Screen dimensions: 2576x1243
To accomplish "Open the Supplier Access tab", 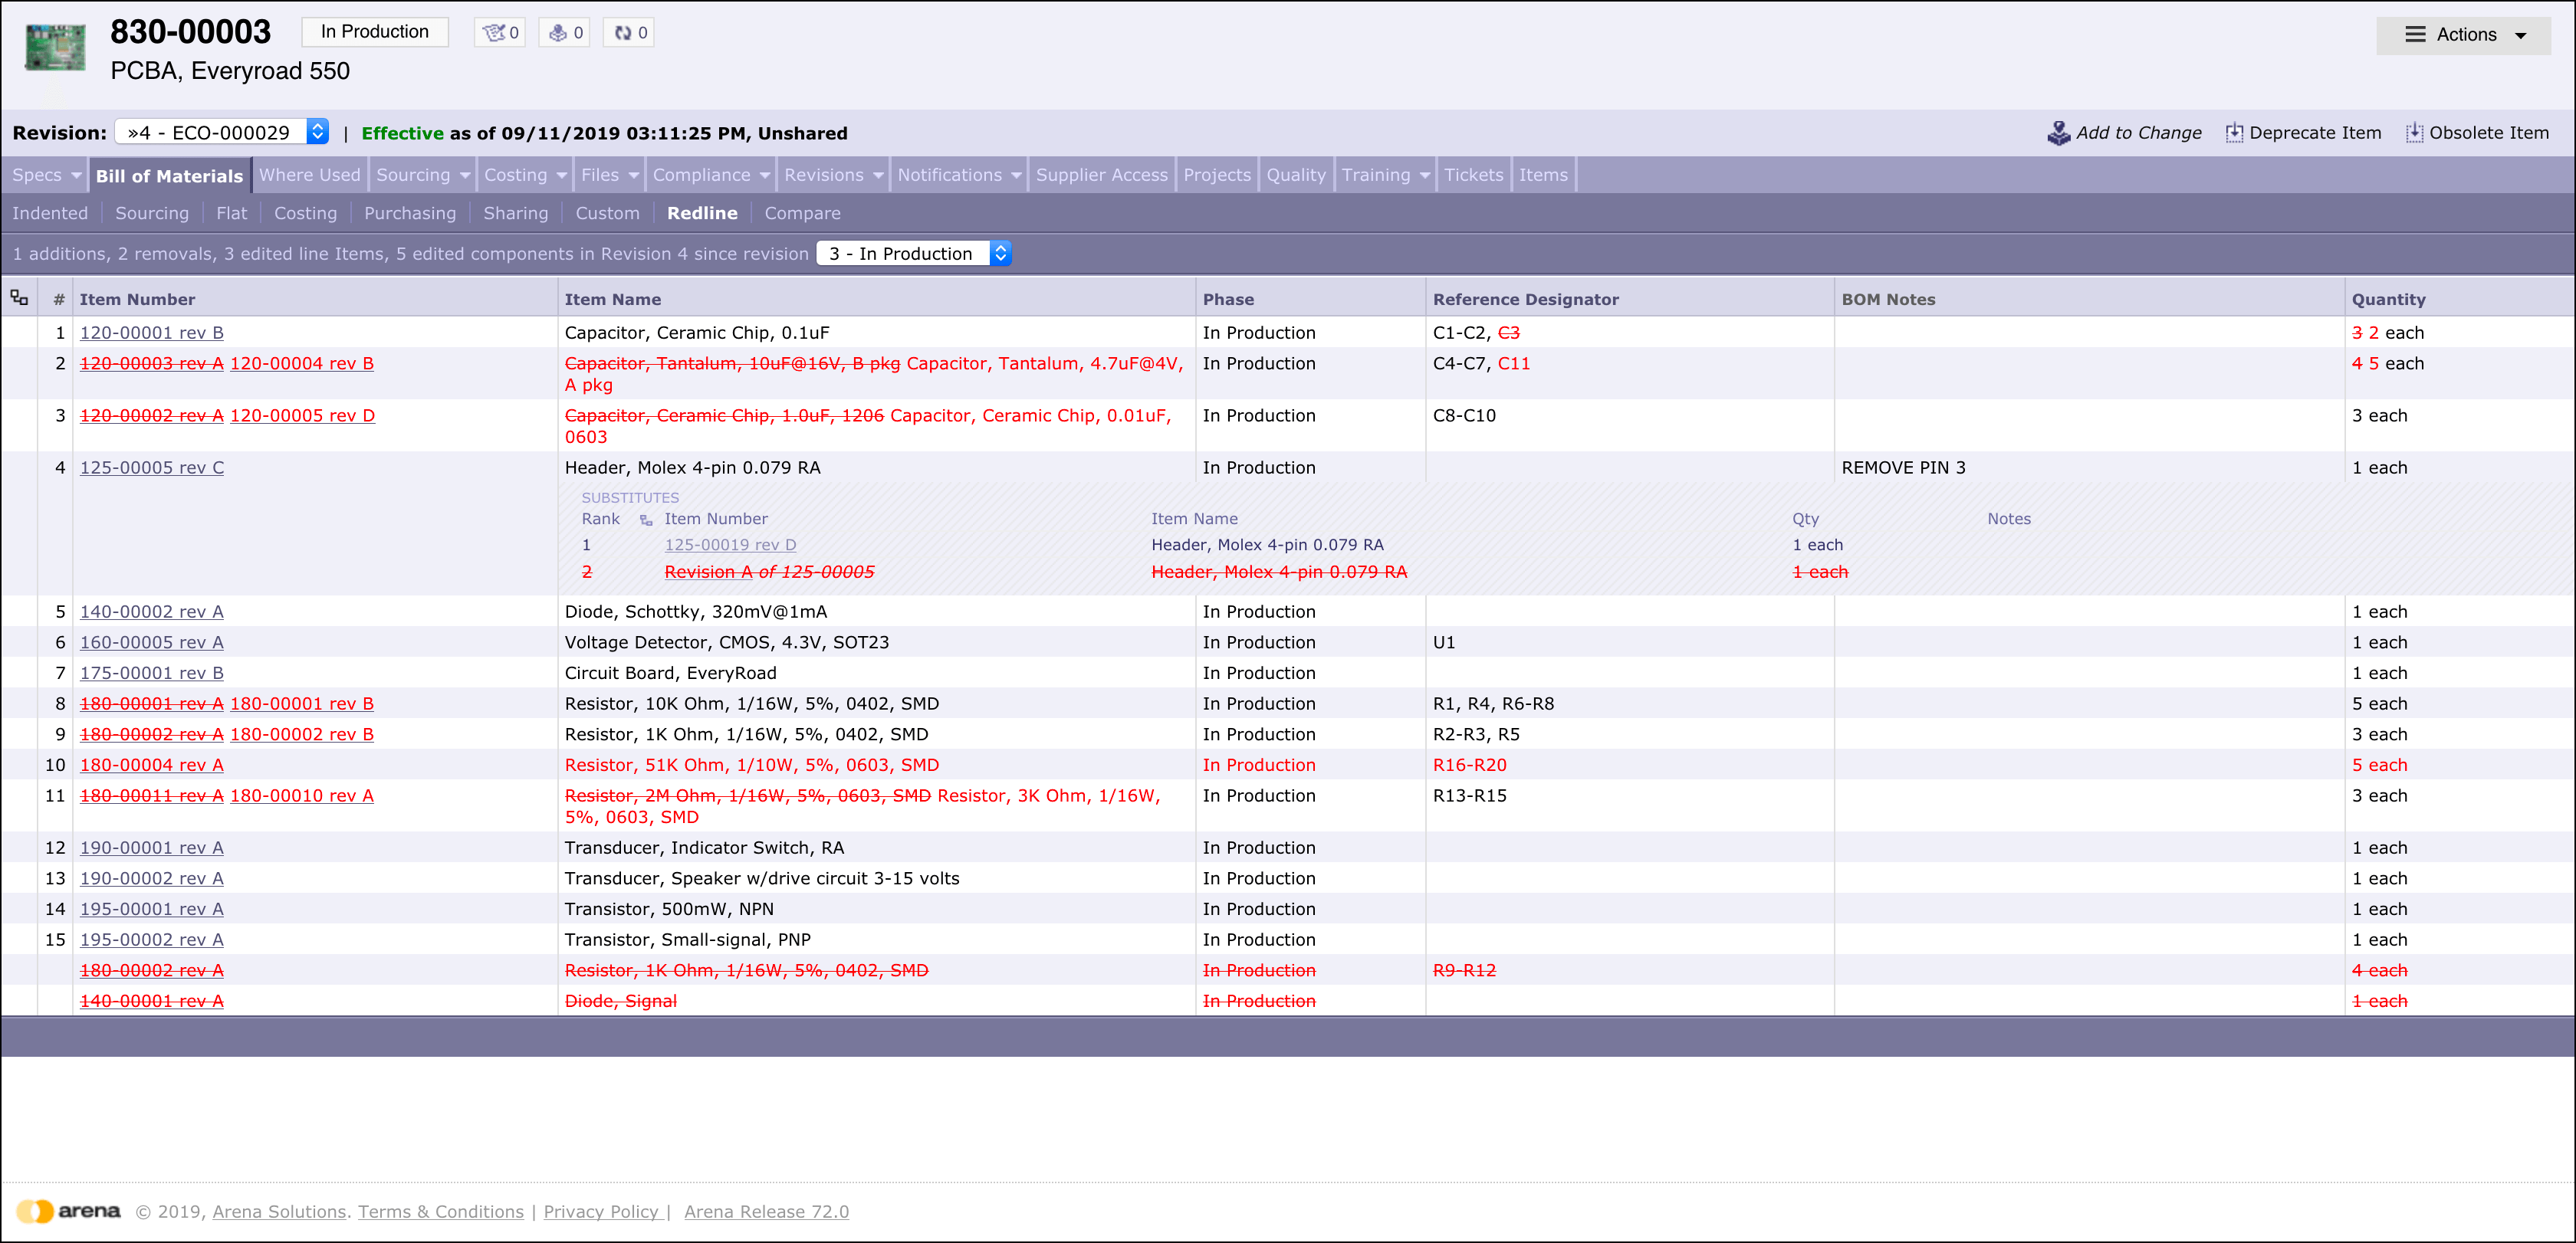I will pos(1101,175).
